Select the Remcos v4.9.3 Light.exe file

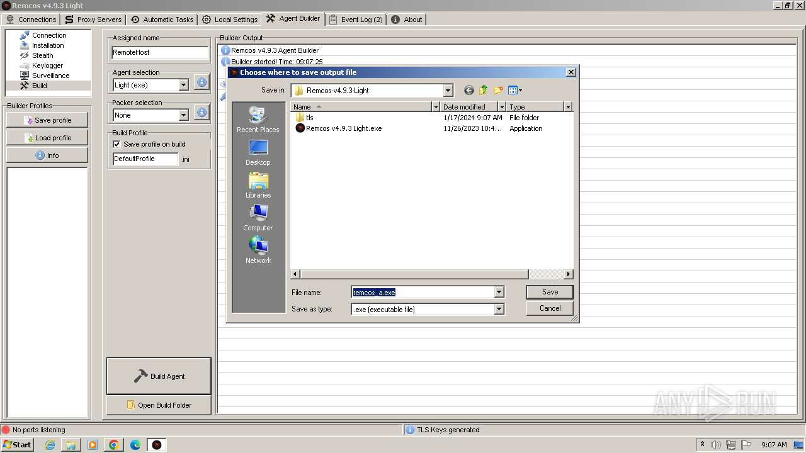(x=339, y=128)
